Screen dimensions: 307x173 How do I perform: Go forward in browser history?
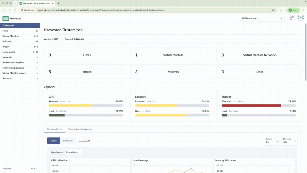10,10
